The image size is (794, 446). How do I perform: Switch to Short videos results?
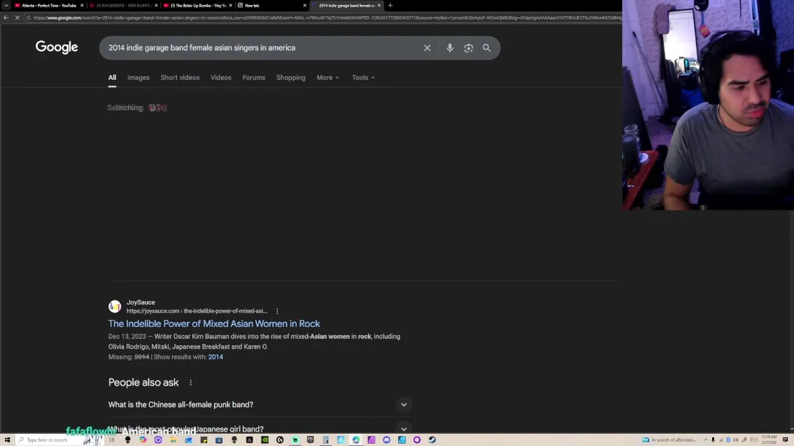point(180,77)
